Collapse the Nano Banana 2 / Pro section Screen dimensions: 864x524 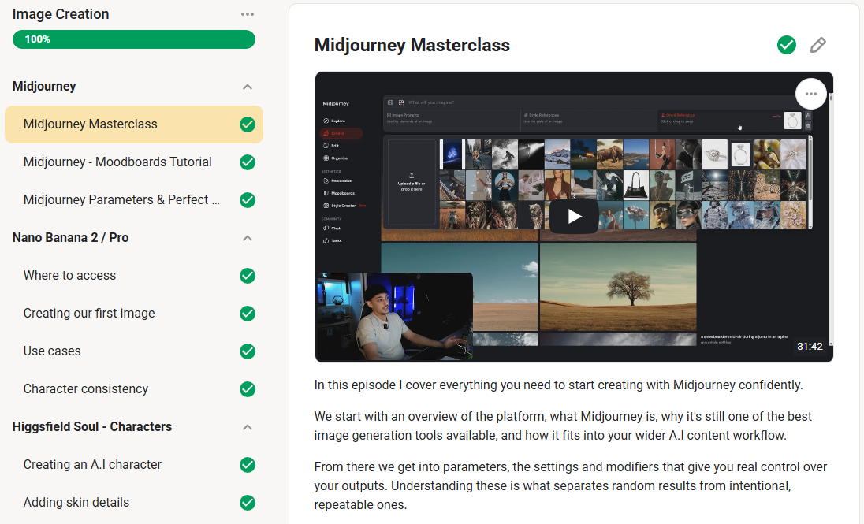point(248,238)
